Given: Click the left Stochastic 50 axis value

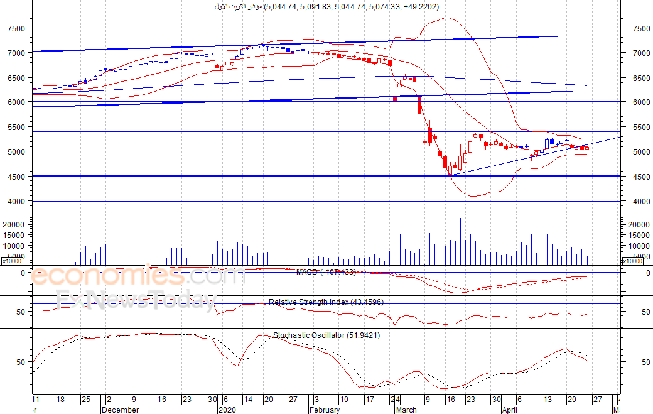Looking at the screenshot, I should [21, 362].
